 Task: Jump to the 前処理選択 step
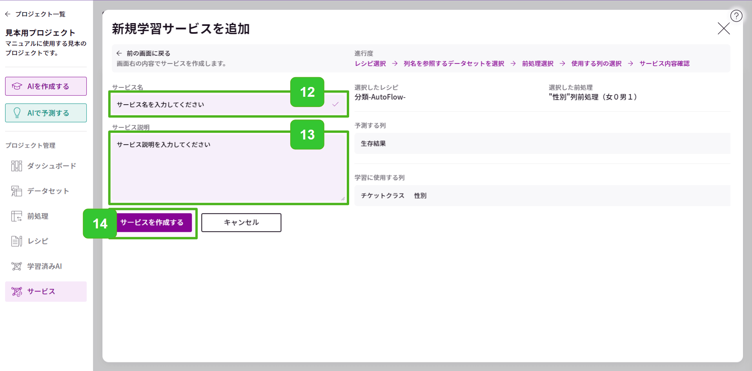tap(538, 63)
